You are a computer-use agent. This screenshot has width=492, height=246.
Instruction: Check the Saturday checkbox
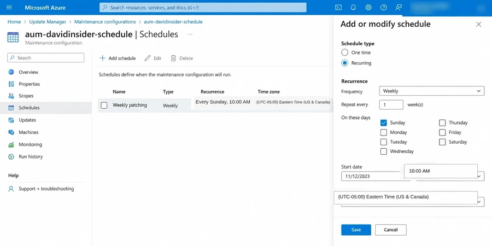[x=442, y=142]
